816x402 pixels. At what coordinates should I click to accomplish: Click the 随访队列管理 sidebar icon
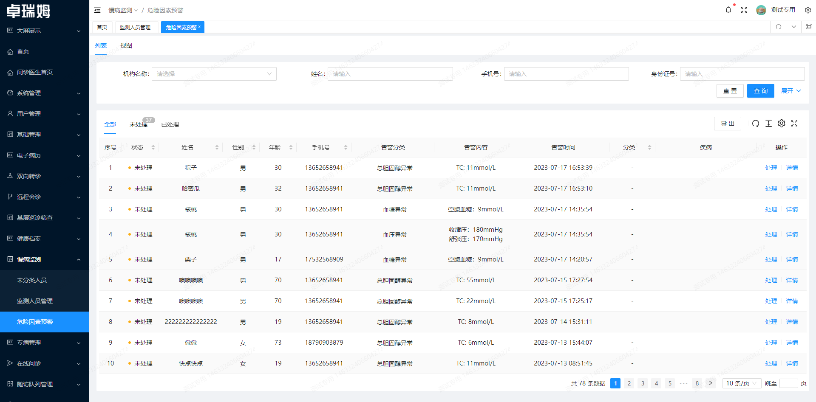(x=10, y=384)
